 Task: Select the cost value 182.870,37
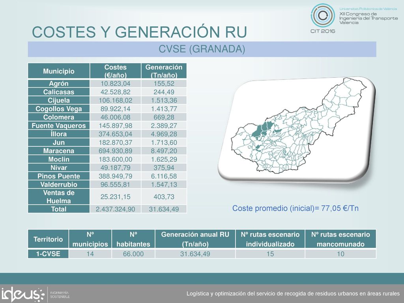[116, 142]
